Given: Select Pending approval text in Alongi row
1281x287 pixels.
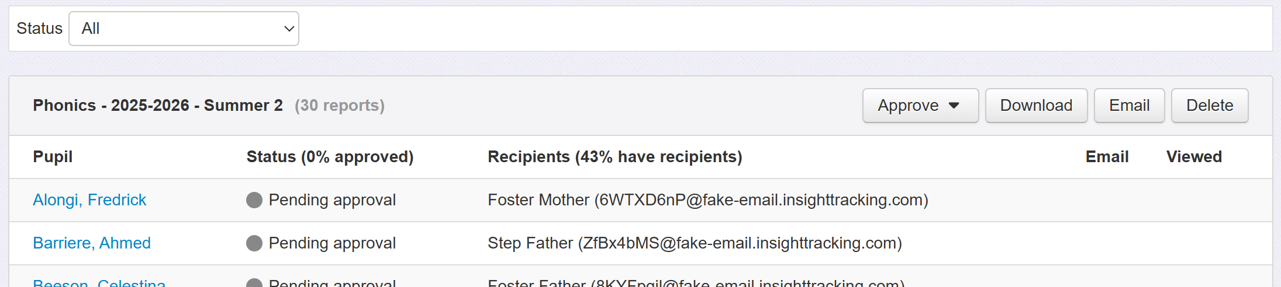Looking at the screenshot, I should [332, 200].
